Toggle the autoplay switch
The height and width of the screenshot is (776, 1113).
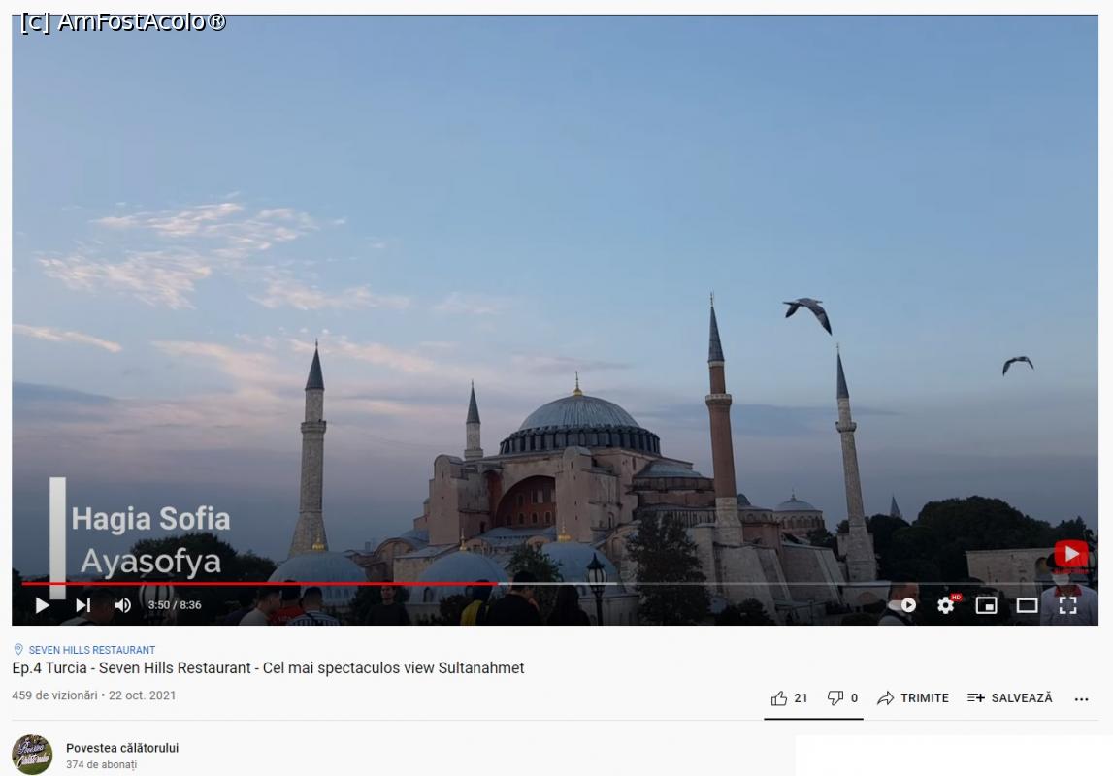[904, 605]
